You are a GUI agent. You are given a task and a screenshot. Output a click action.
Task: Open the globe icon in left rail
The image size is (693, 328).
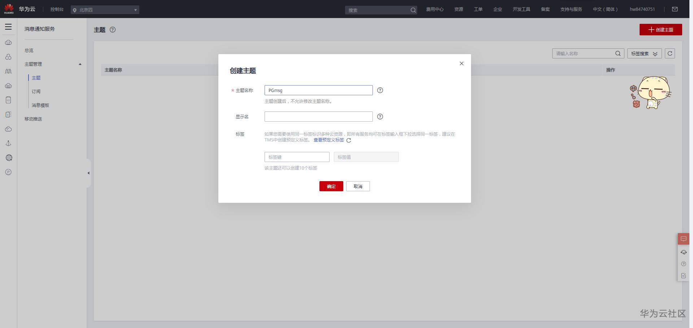(x=9, y=158)
